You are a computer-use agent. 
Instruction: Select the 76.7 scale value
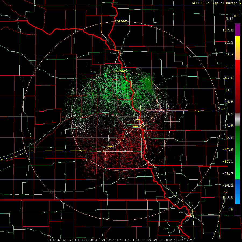(x=229, y=54)
